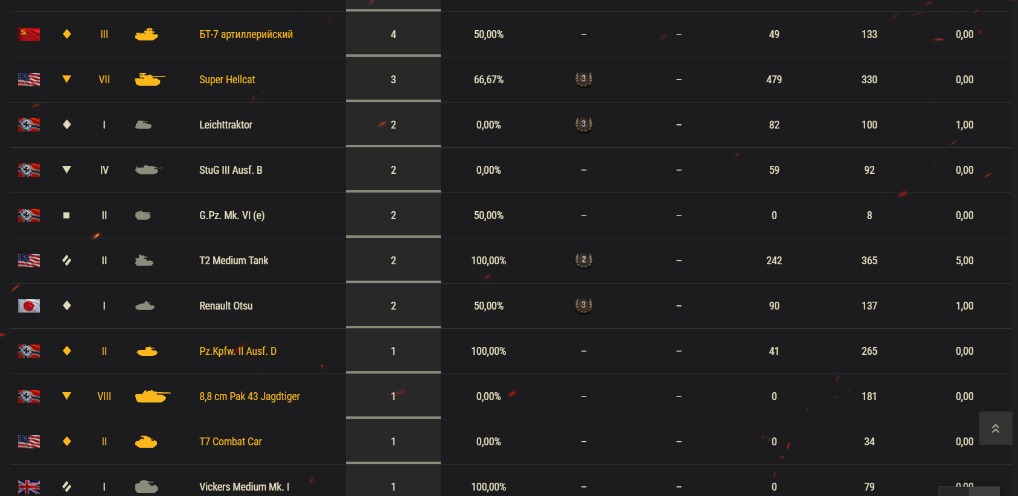Click the SPG square class icon for G.Pz. Mk. VI (e)
Screen dimensions: 1018x496
click(66, 215)
